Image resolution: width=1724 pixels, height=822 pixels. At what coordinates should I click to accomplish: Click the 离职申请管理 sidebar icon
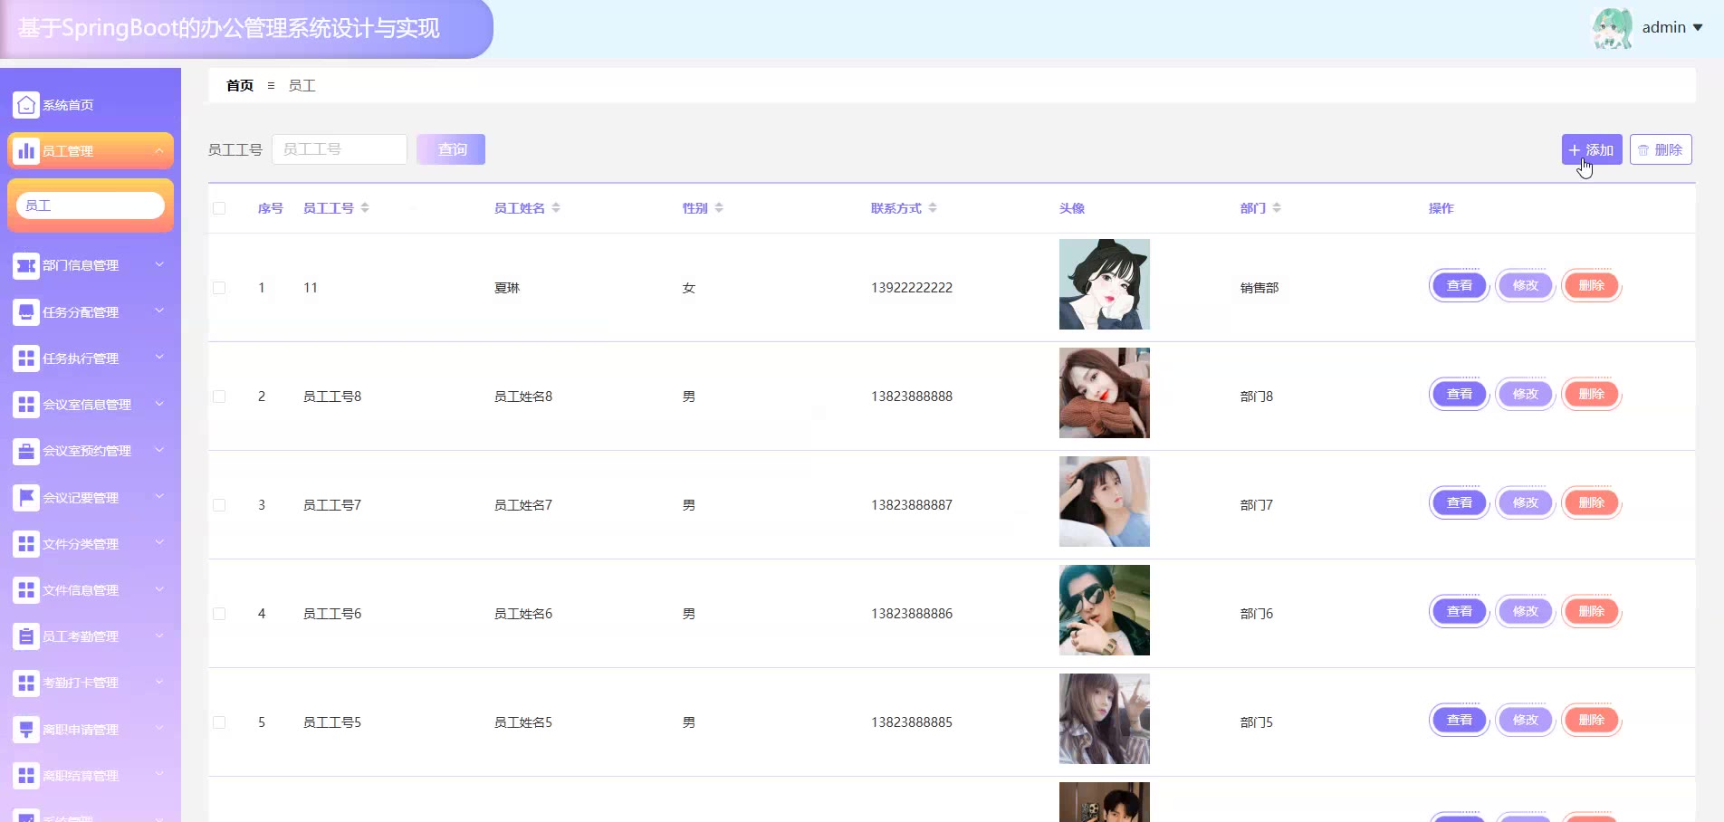click(26, 730)
